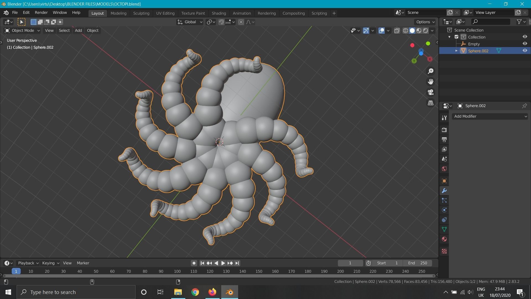Viewport: 531px width, 299px height.
Task: Open the Add Modifier dropdown
Action: (490, 116)
